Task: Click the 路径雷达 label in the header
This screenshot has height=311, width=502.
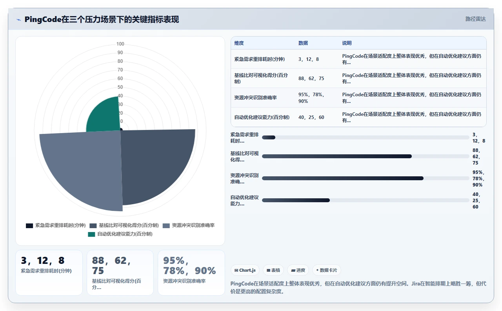Action: coord(475,19)
